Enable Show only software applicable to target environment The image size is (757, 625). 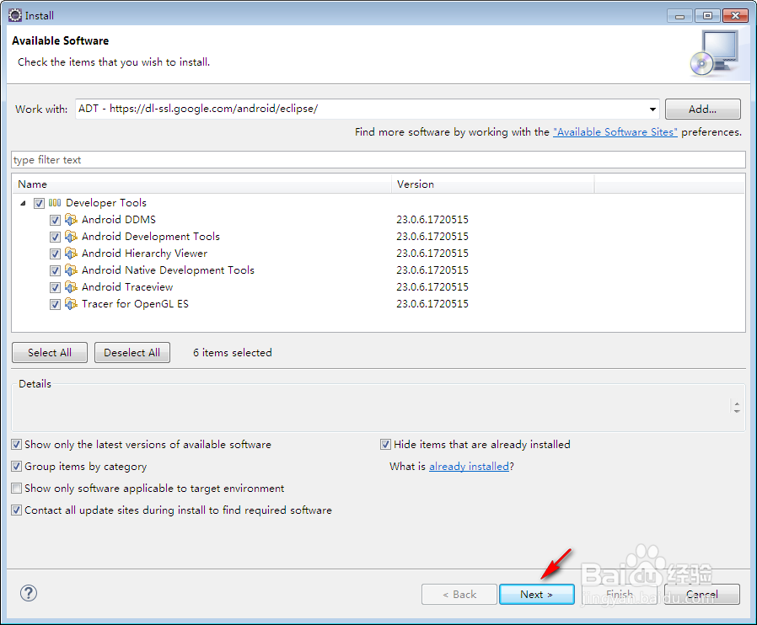point(16,488)
